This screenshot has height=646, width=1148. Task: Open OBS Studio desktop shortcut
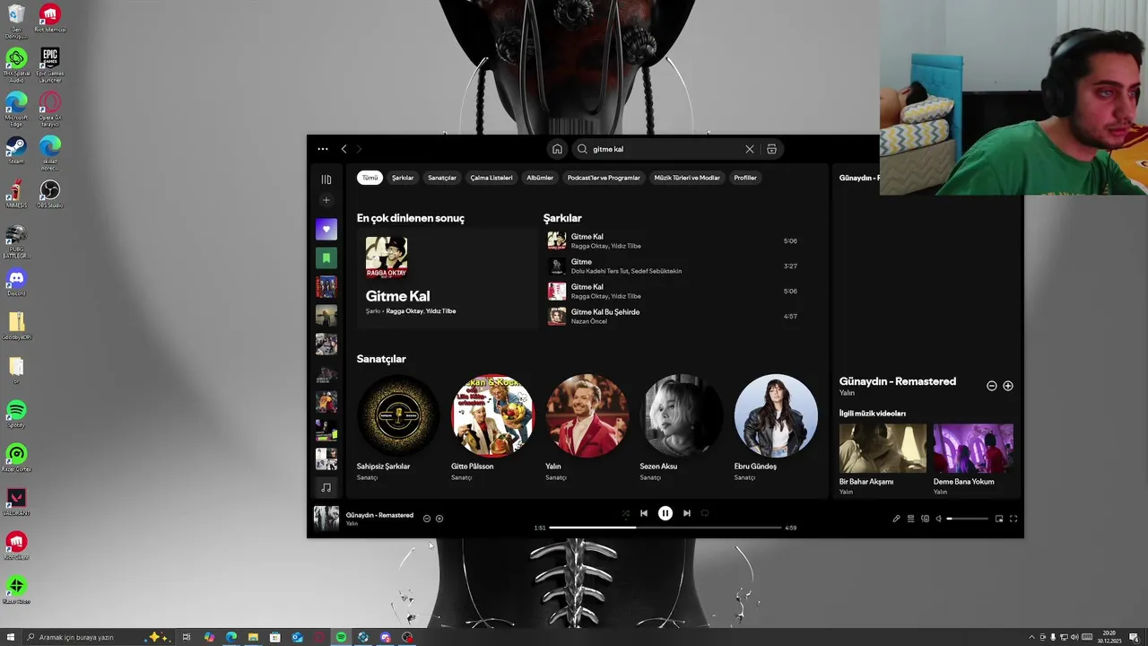click(50, 195)
